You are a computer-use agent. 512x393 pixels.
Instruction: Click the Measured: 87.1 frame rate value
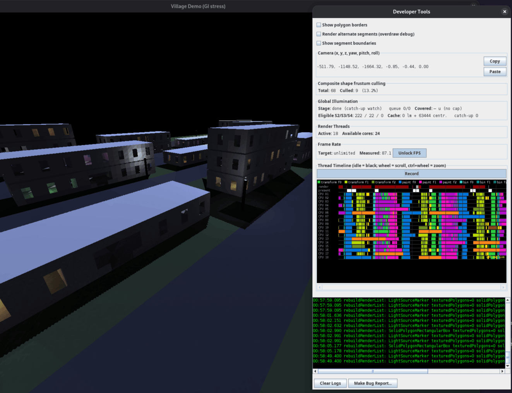tap(375, 153)
